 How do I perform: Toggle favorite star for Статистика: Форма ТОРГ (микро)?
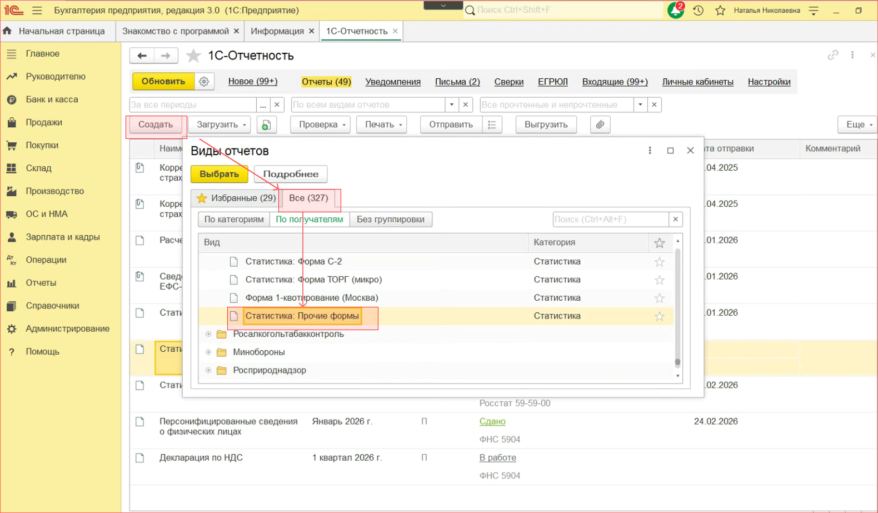(660, 280)
